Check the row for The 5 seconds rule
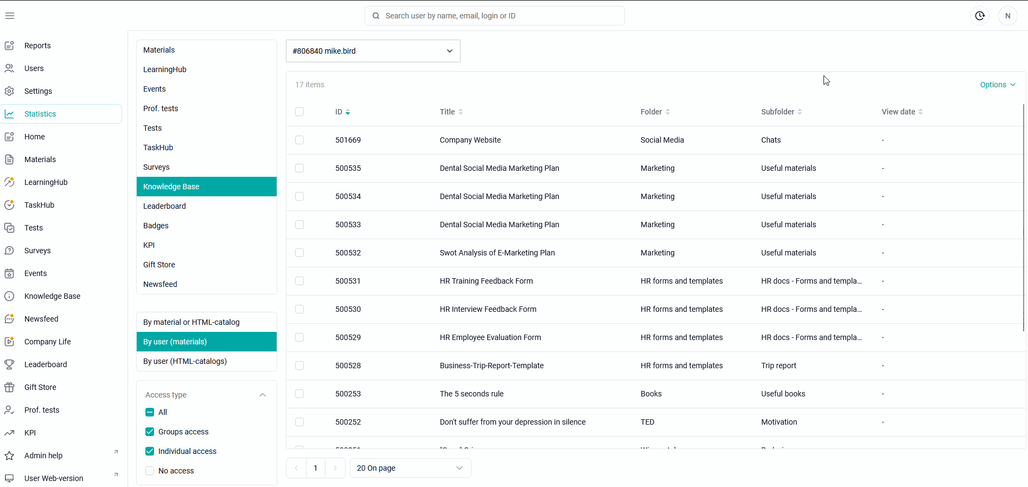 (x=299, y=394)
